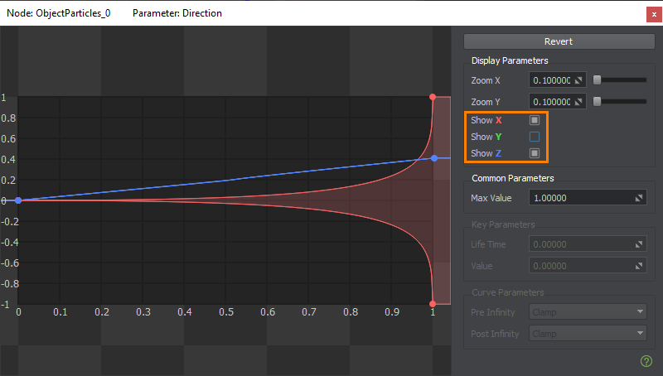
Task: Open the Pre Infinity dropdown
Action: point(588,312)
